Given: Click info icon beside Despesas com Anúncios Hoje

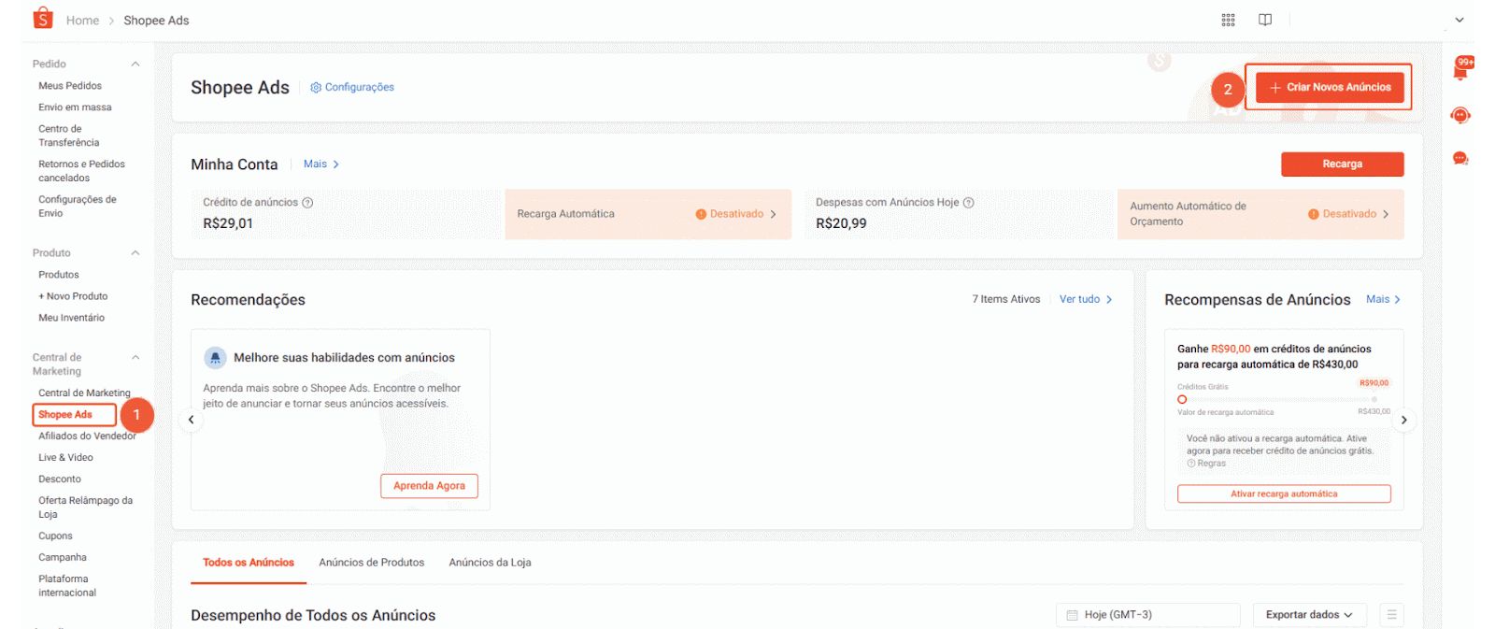Looking at the screenshot, I should [x=969, y=202].
